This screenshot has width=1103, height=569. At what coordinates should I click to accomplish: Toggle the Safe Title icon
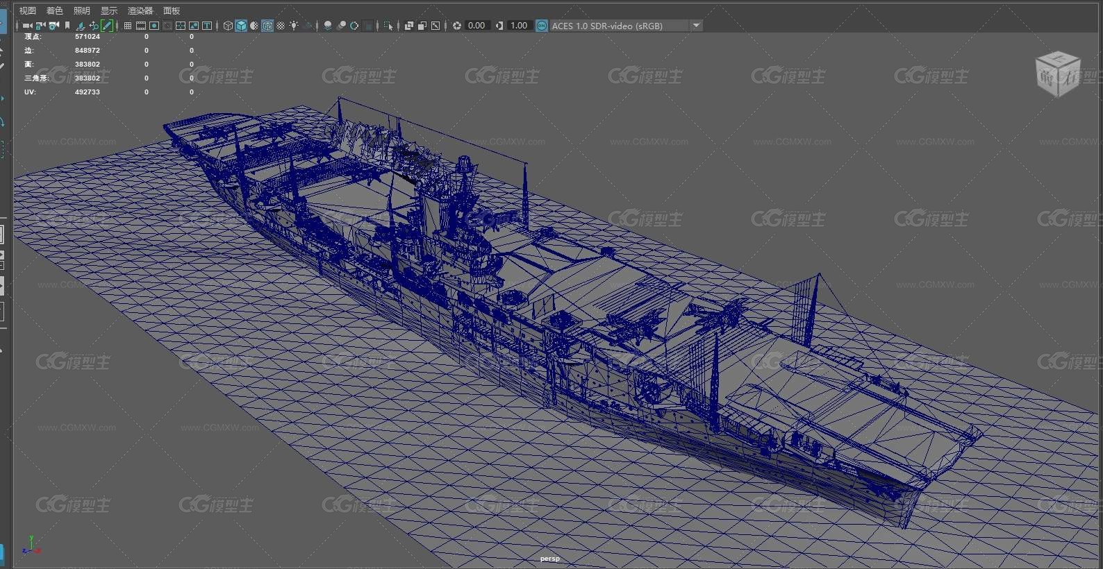[x=207, y=26]
